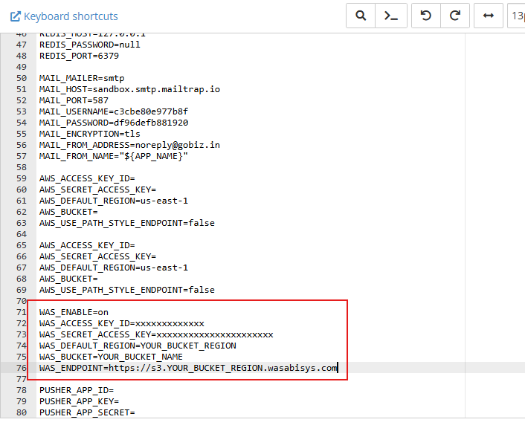Click the MAIL_ENCRYPTION=tls line

pos(90,134)
